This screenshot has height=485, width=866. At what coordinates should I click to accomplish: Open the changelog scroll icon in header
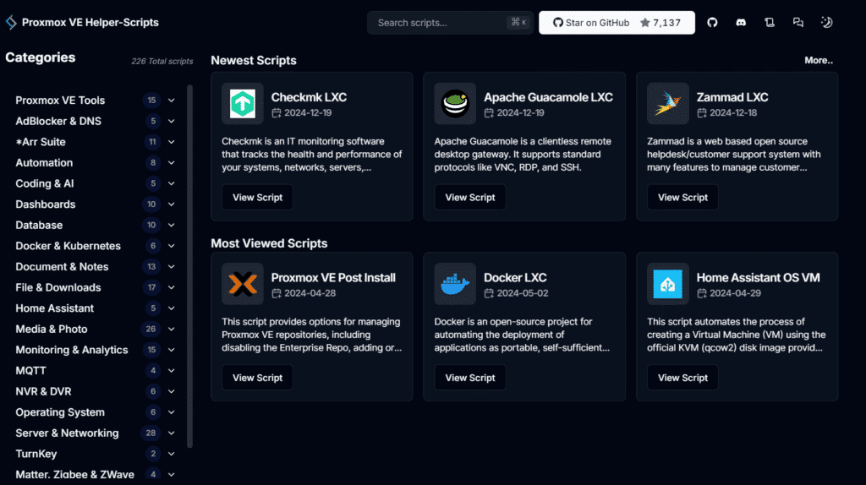tap(770, 23)
